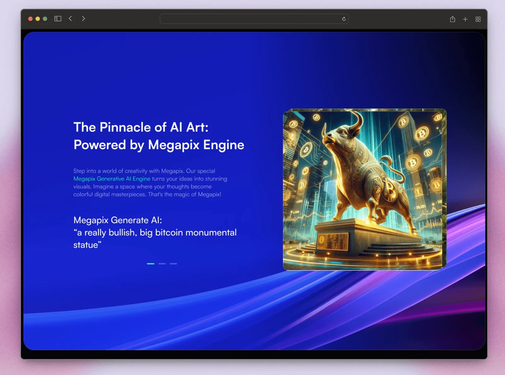Go back with the left arrow
The image size is (505, 375).
[x=70, y=19]
